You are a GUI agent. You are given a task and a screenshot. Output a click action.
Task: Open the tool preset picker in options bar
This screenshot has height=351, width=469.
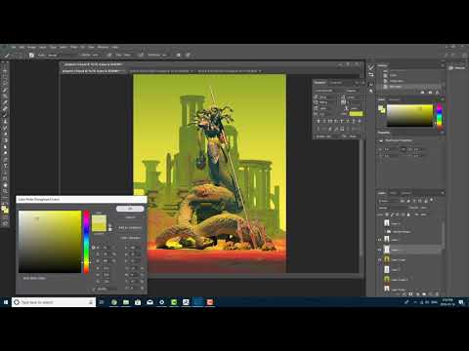coord(7,56)
